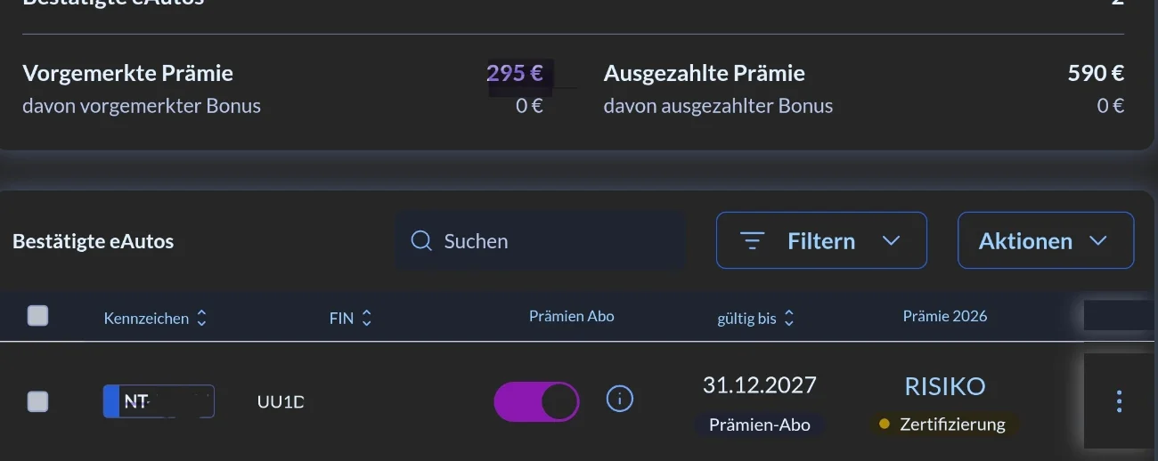The image size is (1158, 461).
Task: Click the Prämie 2026 column header
Action: (x=944, y=316)
